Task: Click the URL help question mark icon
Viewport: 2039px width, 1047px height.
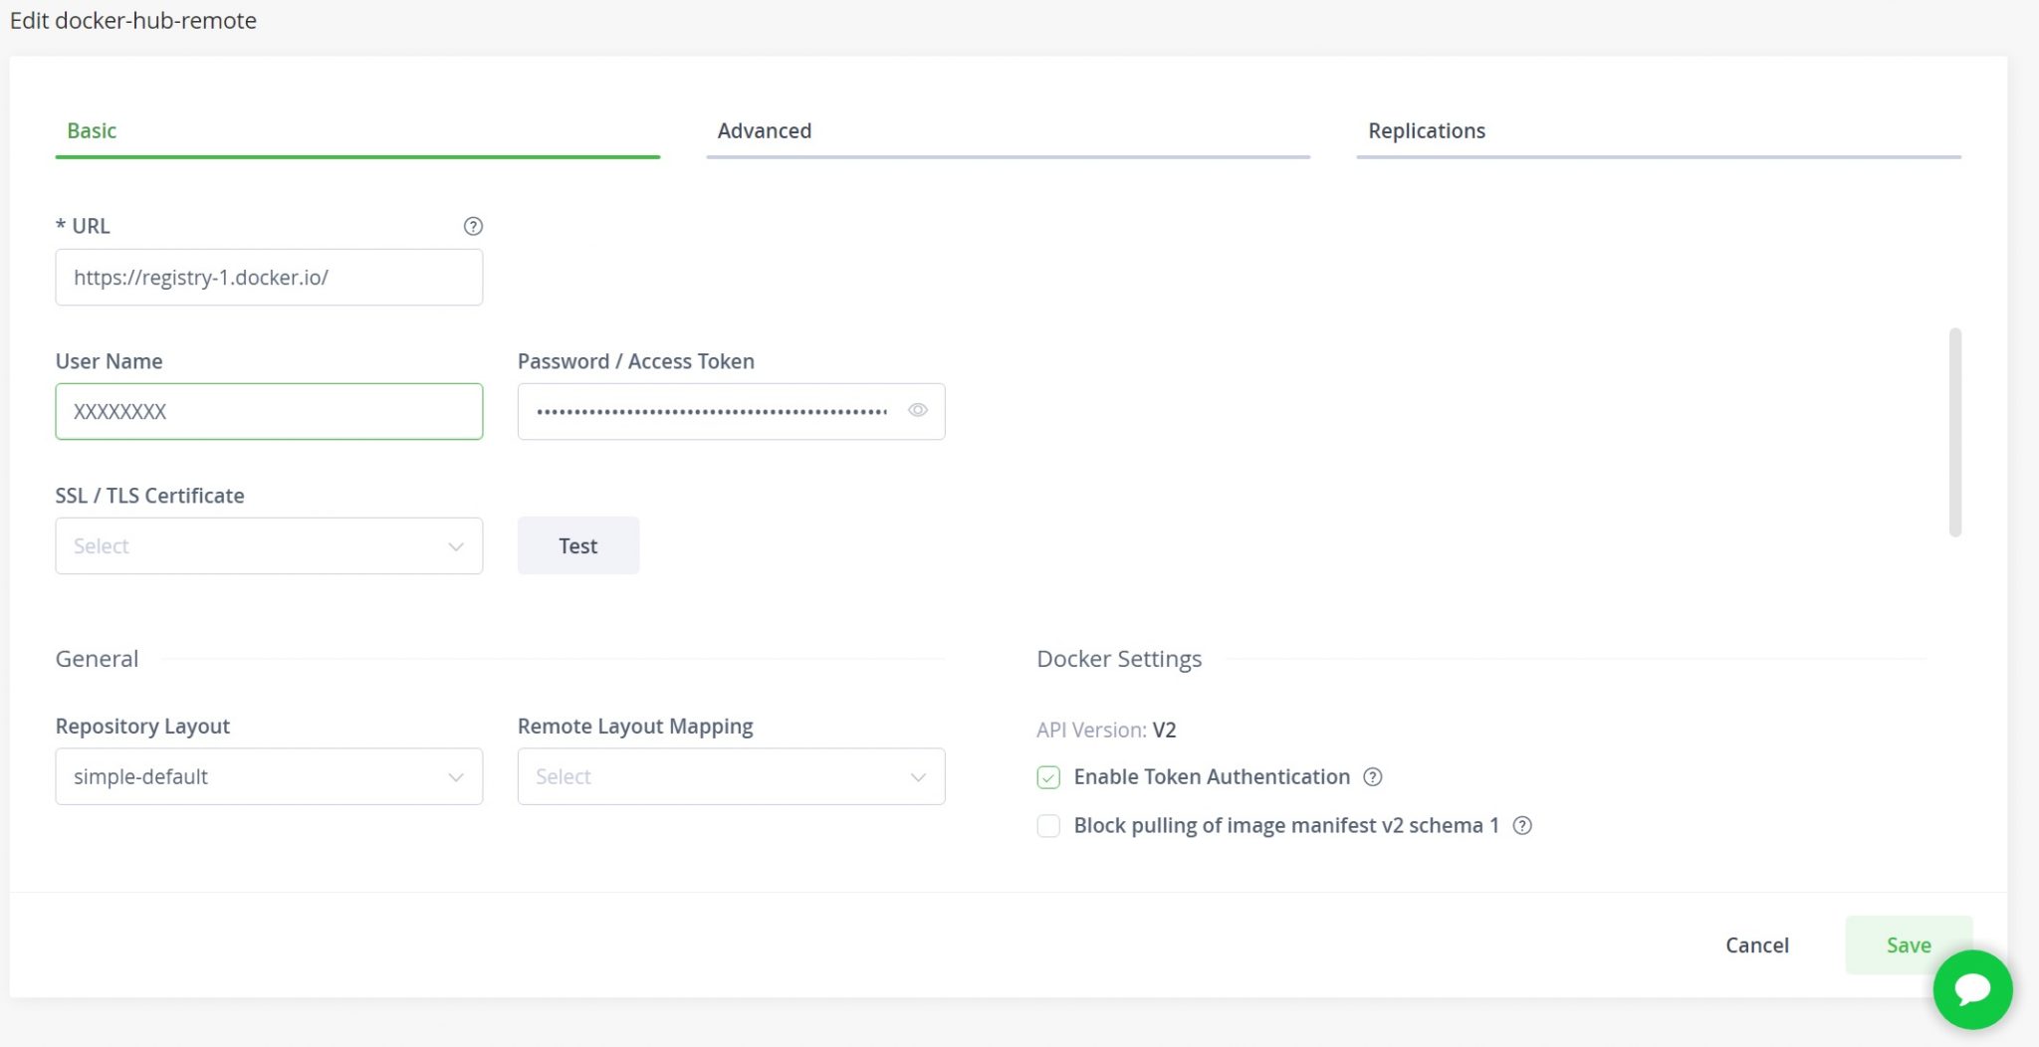Action: pyautogui.click(x=473, y=226)
